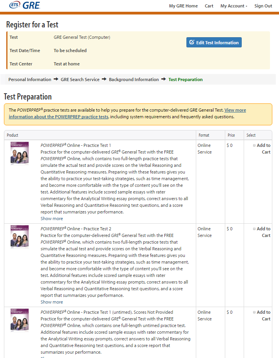This screenshot has width=279, height=358.
Task: Check Add to Cart for Practice Test 2
Action: (254, 229)
